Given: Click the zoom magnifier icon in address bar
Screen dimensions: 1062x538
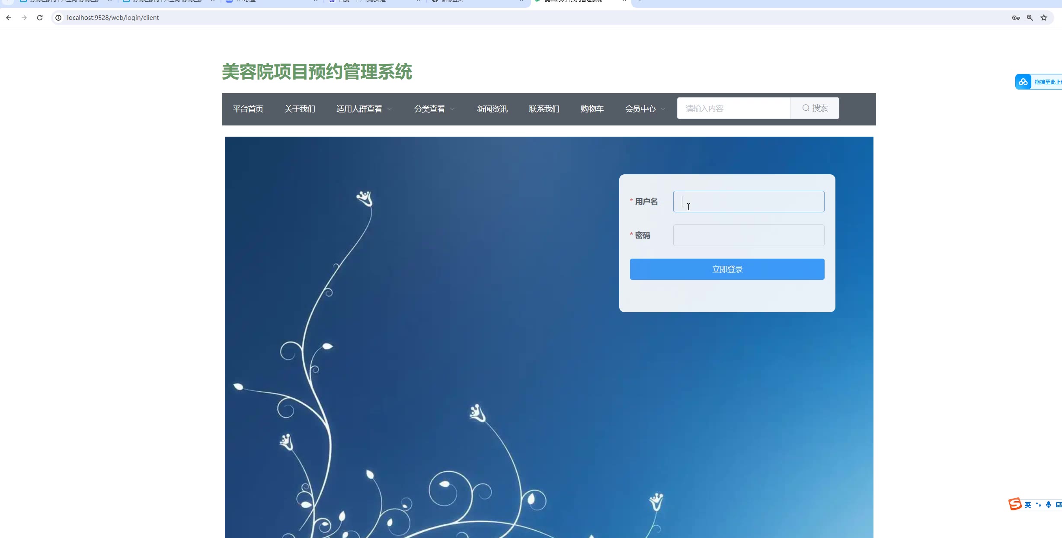Looking at the screenshot, I should tap(1030, 18).
